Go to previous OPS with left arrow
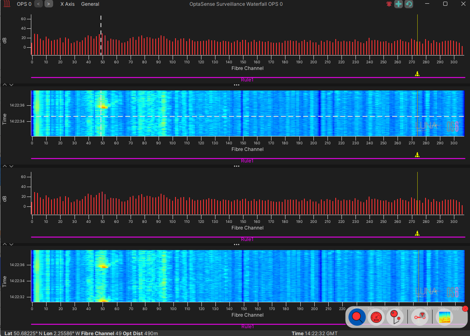Image resolution: width=470 pixels, height=336 pixels. pyautogui.click(x=38, y=4)
